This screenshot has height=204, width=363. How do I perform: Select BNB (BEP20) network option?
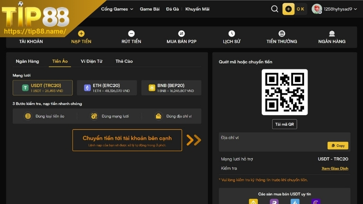tap(171, 87)
